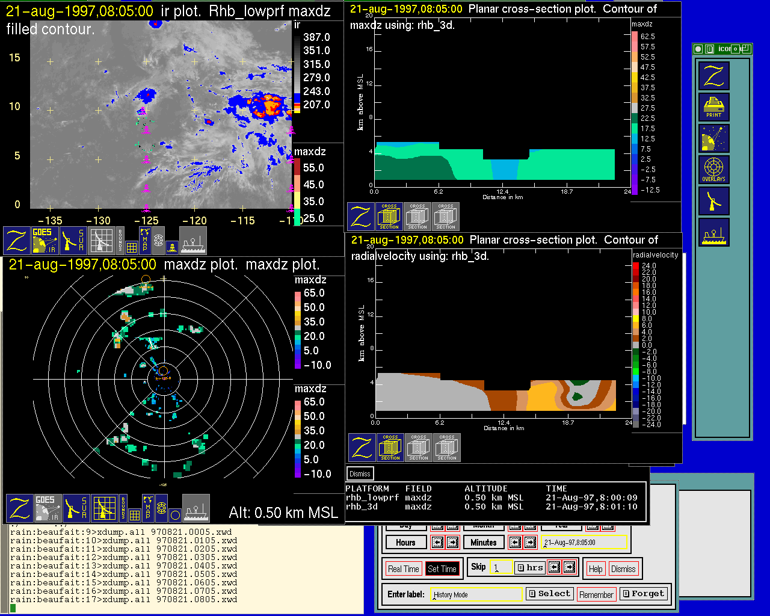Click the BOUNDS icon in ir plot toolbar

pos(120,239)
